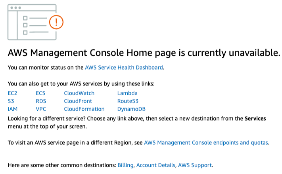Select the RDS link

click(41, 101)
